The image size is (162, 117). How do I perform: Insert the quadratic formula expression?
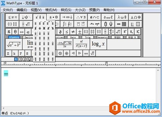64,44
